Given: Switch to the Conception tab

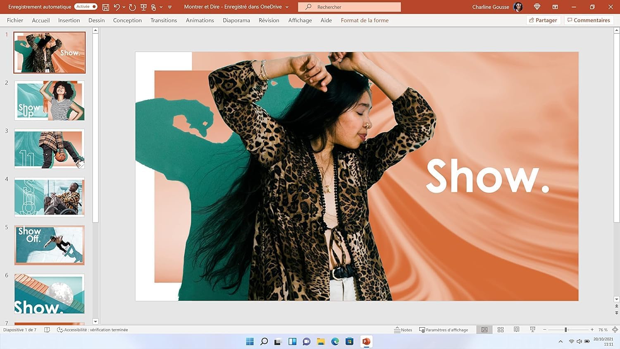Looking at the screenshot, I should click(127, 20).
